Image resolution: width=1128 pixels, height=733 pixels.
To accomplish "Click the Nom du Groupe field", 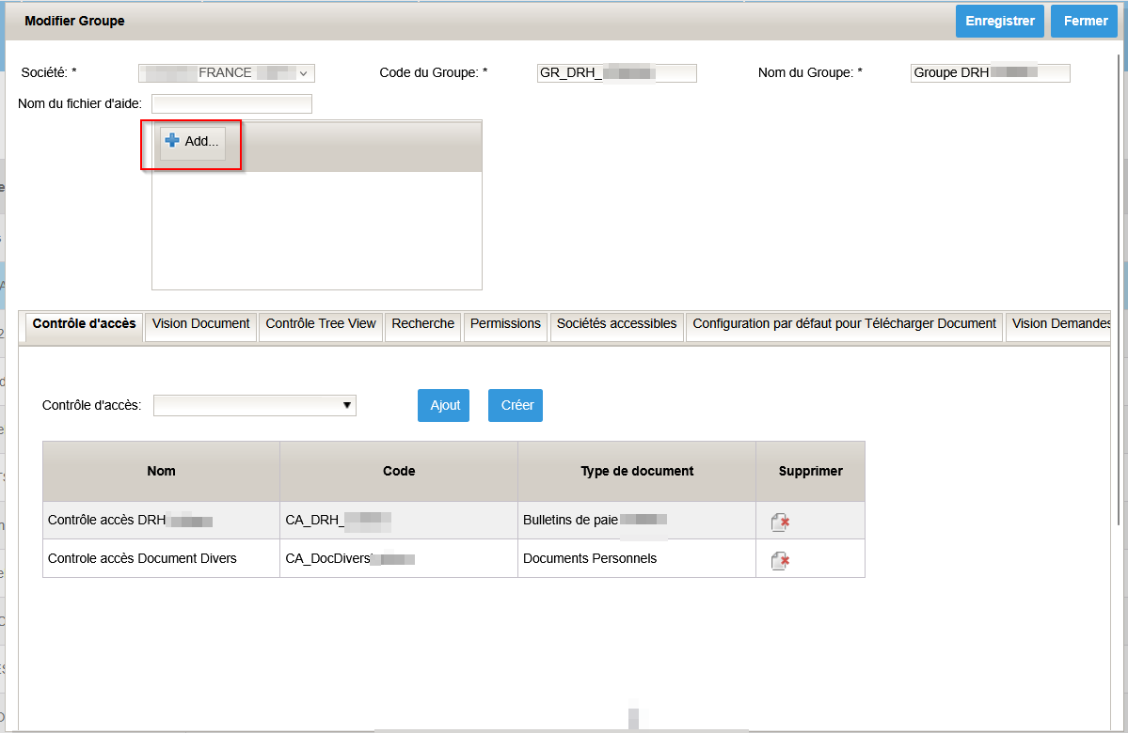I will (x=990, y=72).
